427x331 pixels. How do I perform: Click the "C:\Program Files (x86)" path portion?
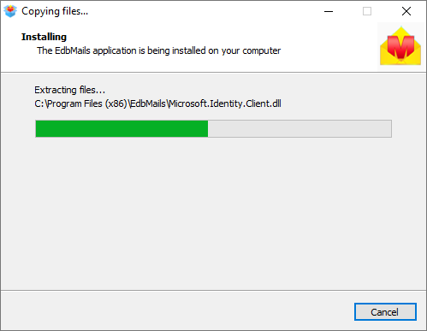pyautogui.click(x=80, y=103)
